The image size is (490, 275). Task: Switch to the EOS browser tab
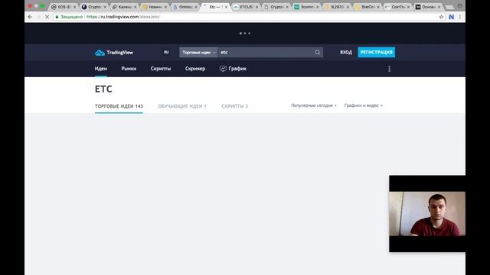pyautogui.click(x=64, y=7)
